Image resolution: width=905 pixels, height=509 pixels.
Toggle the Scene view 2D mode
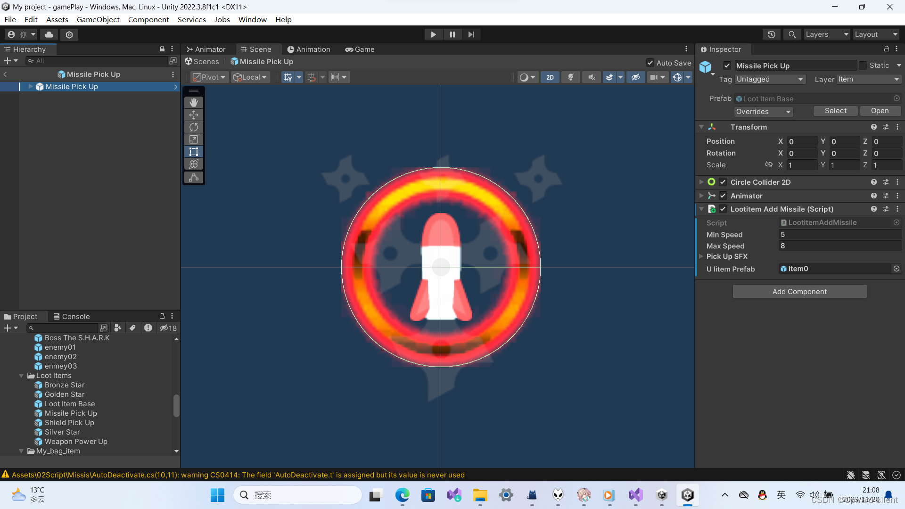tap(550, 77)
